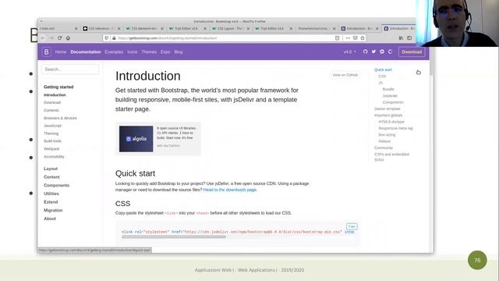Open the v4.6 version dropdown
The width and height of the screenshot is (499, 281).
[350, 52]
